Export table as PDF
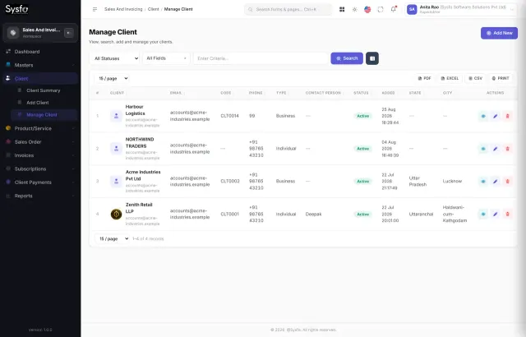This screenshot has height=337, width=526. (x=424, y=78)
